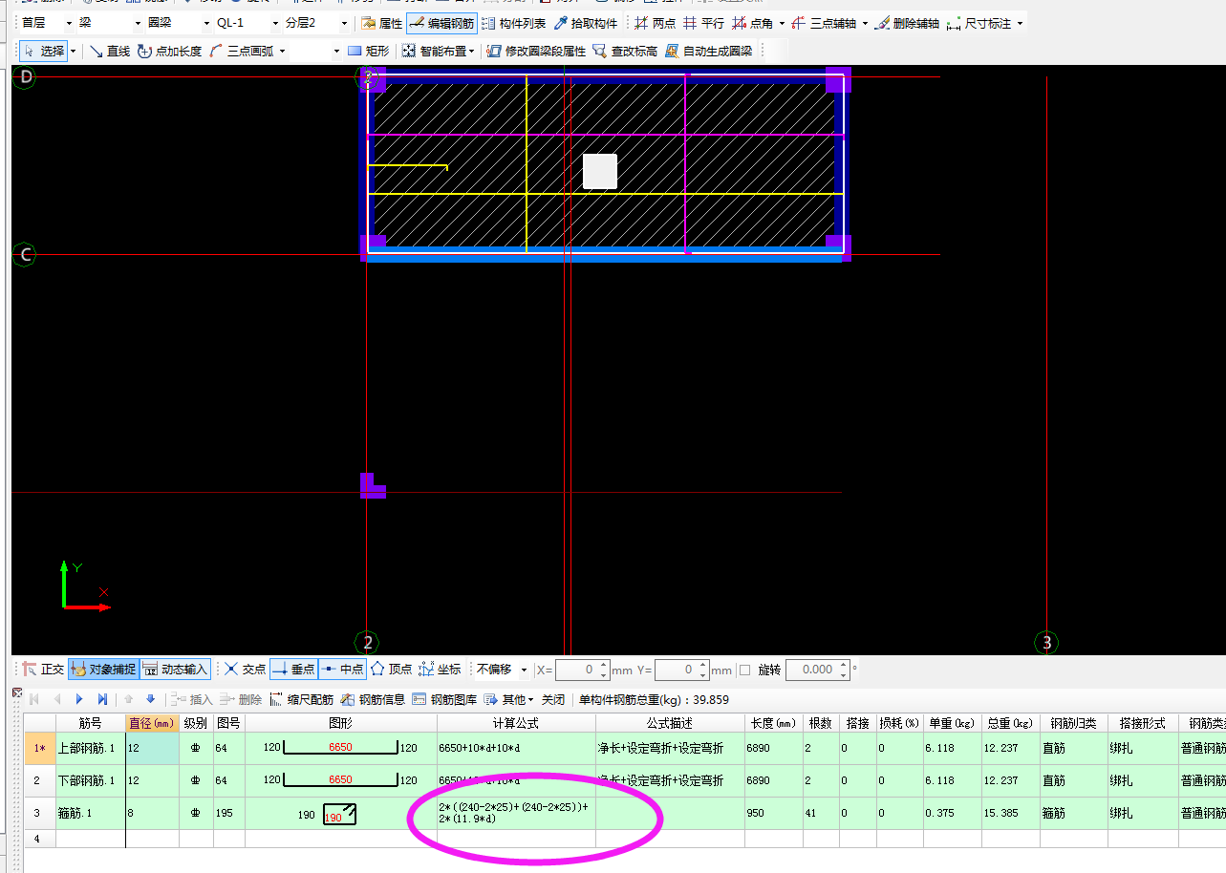The height and width of the screenshot is (873, 1226).
Task: Open the 钢筋图库 rebar shape library
Action: point(444,699)
